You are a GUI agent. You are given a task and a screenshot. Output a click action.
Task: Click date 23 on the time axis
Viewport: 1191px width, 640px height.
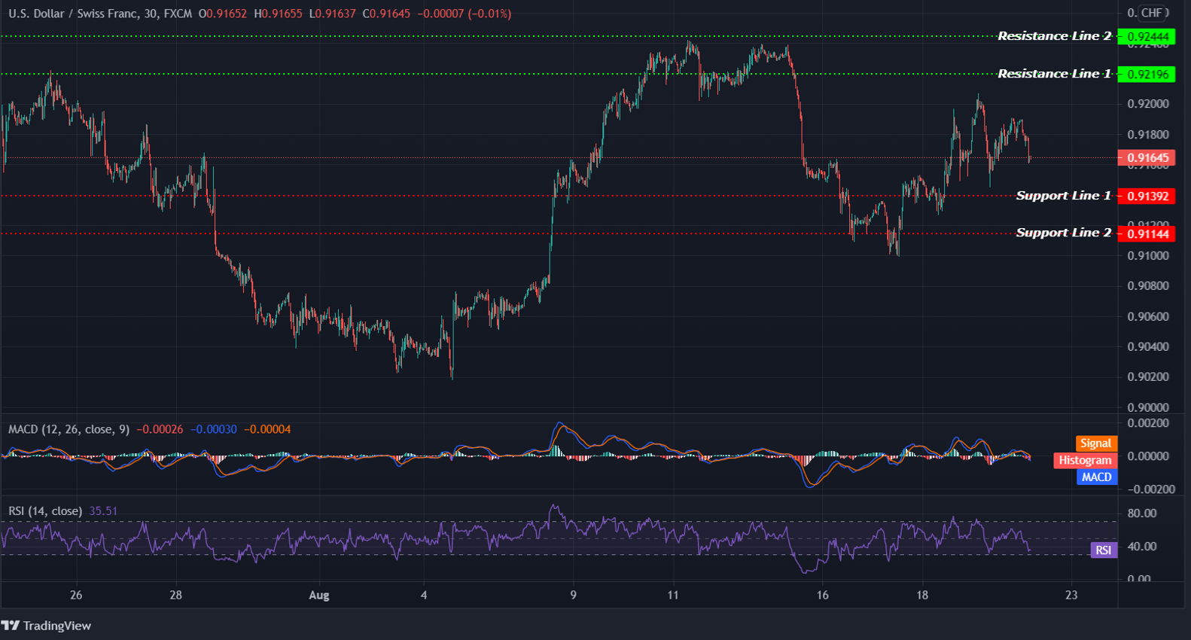click(x=1071, y=595)
